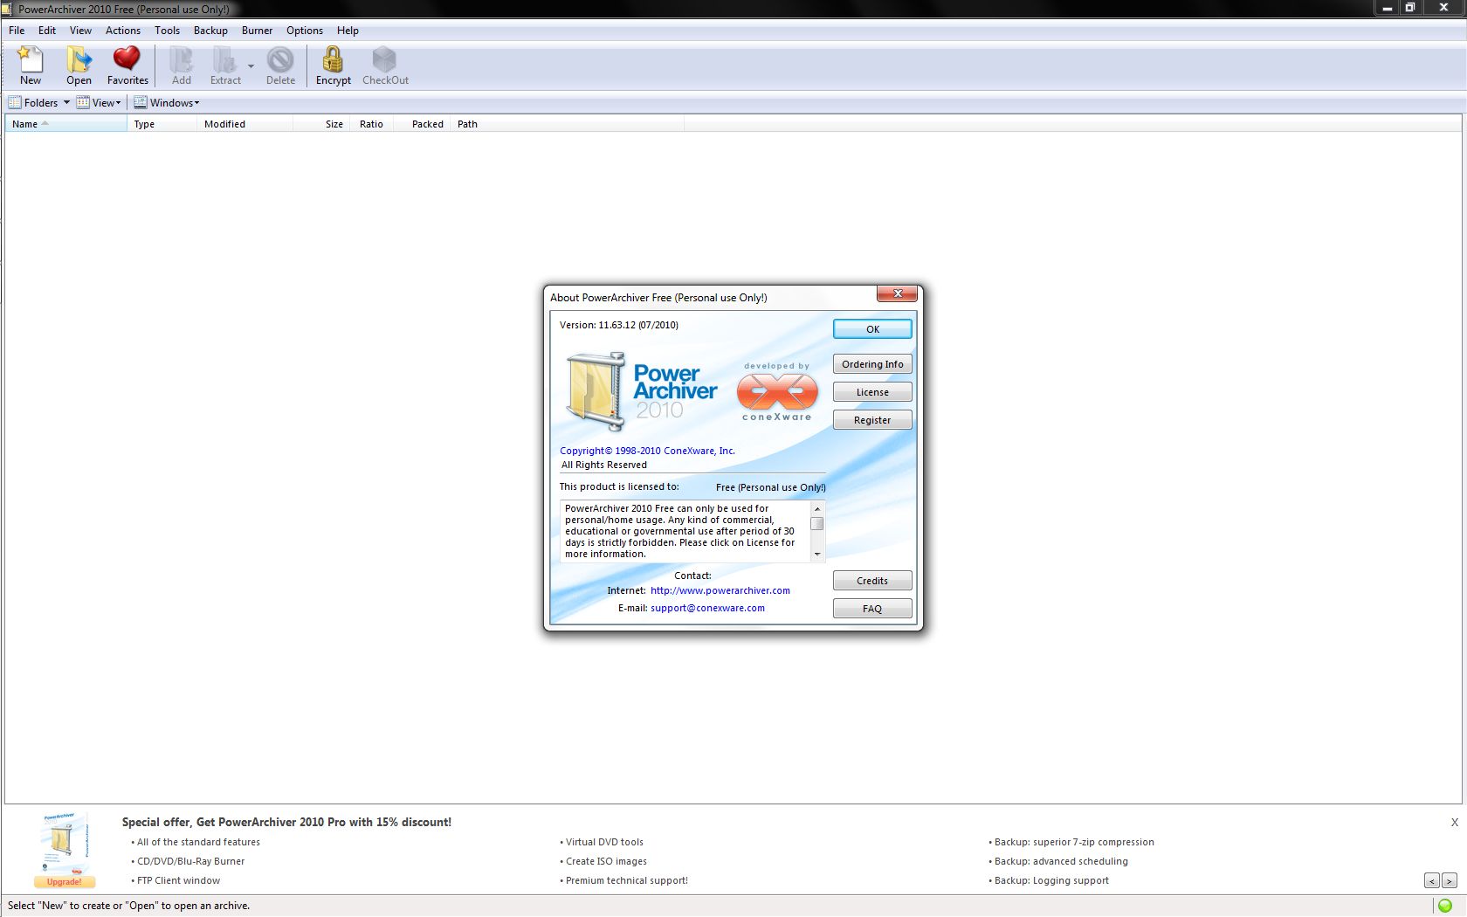The image size is (1467, 917).
Task: Open Favorites heart icon
Action: [127, 65]
